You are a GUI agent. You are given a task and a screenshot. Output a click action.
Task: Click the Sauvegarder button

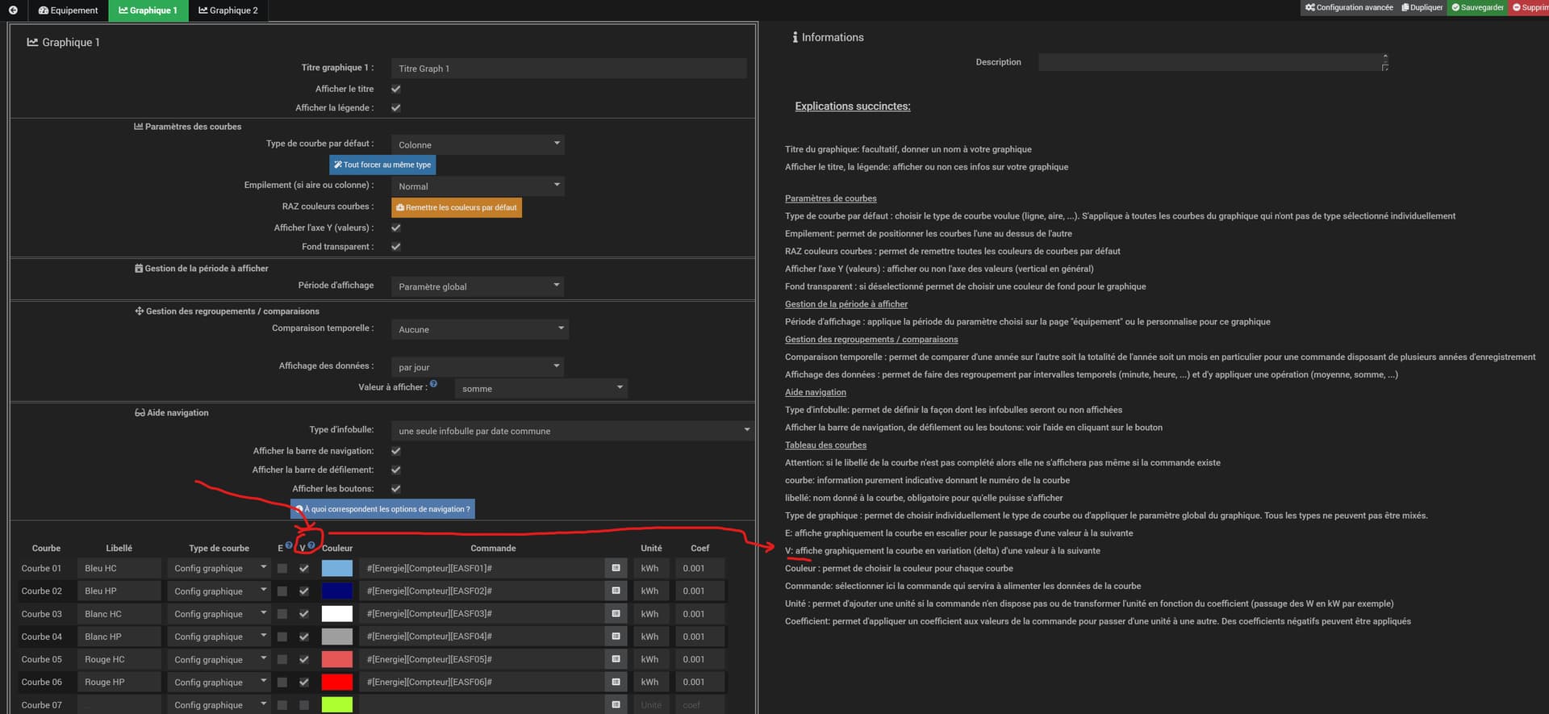click(x=1477, y=7)
